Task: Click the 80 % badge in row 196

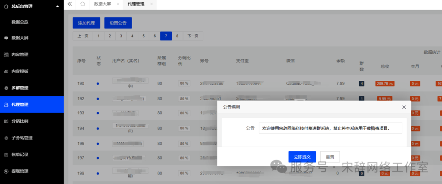Action: pyautogui.click(x=184, y=144)
